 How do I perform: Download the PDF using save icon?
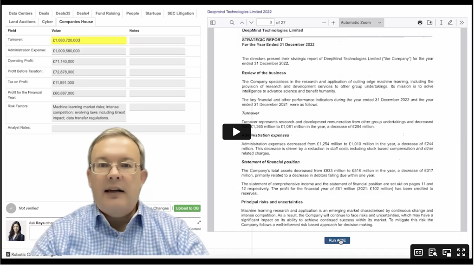[x=430, y=23]
